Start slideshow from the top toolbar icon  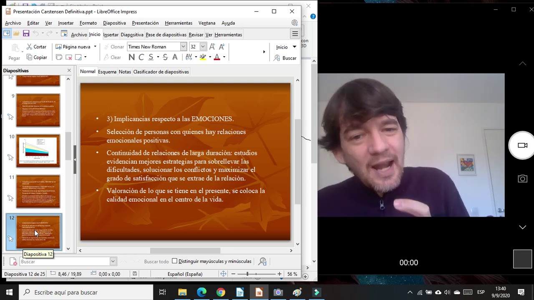tap(64, 34)
